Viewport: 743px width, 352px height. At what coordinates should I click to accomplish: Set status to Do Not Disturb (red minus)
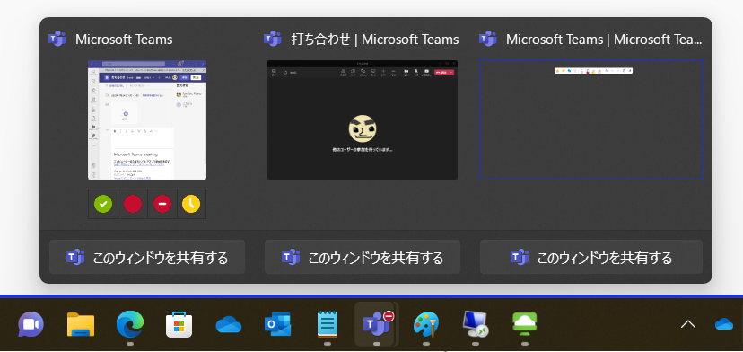(162, 204)
